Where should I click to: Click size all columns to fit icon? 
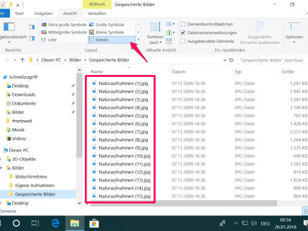[x=169, y=41]
